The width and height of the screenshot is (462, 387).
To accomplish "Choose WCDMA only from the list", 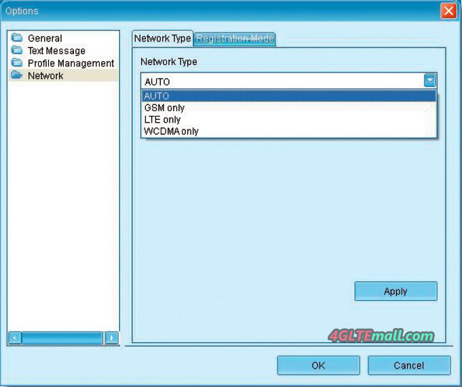I will 172,131.
